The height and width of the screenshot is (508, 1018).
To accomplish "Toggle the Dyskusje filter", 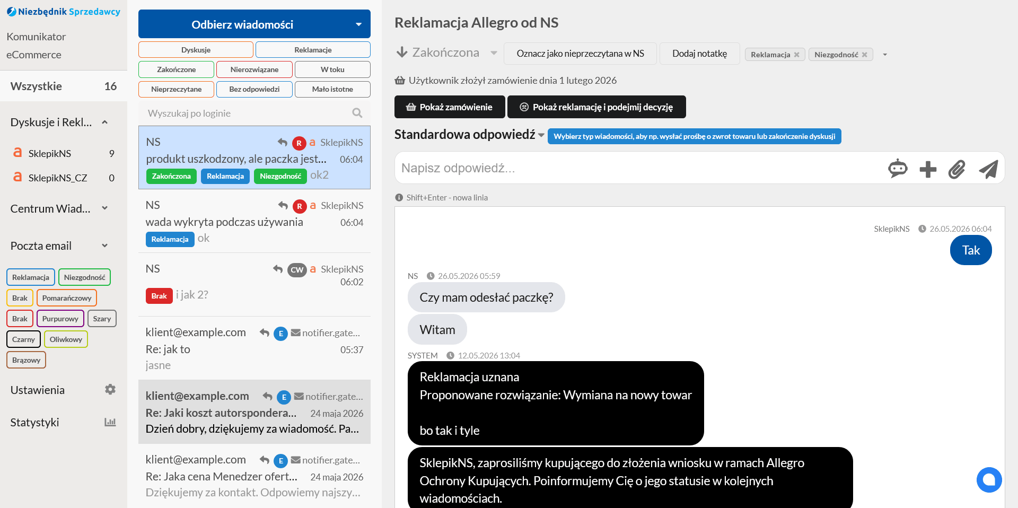I will tap(196, 50).
